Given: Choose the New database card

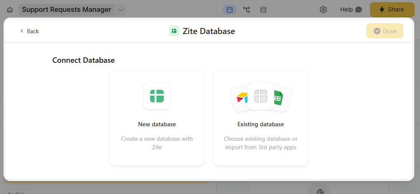Looking at the screenshot, I should click(157, 118).
